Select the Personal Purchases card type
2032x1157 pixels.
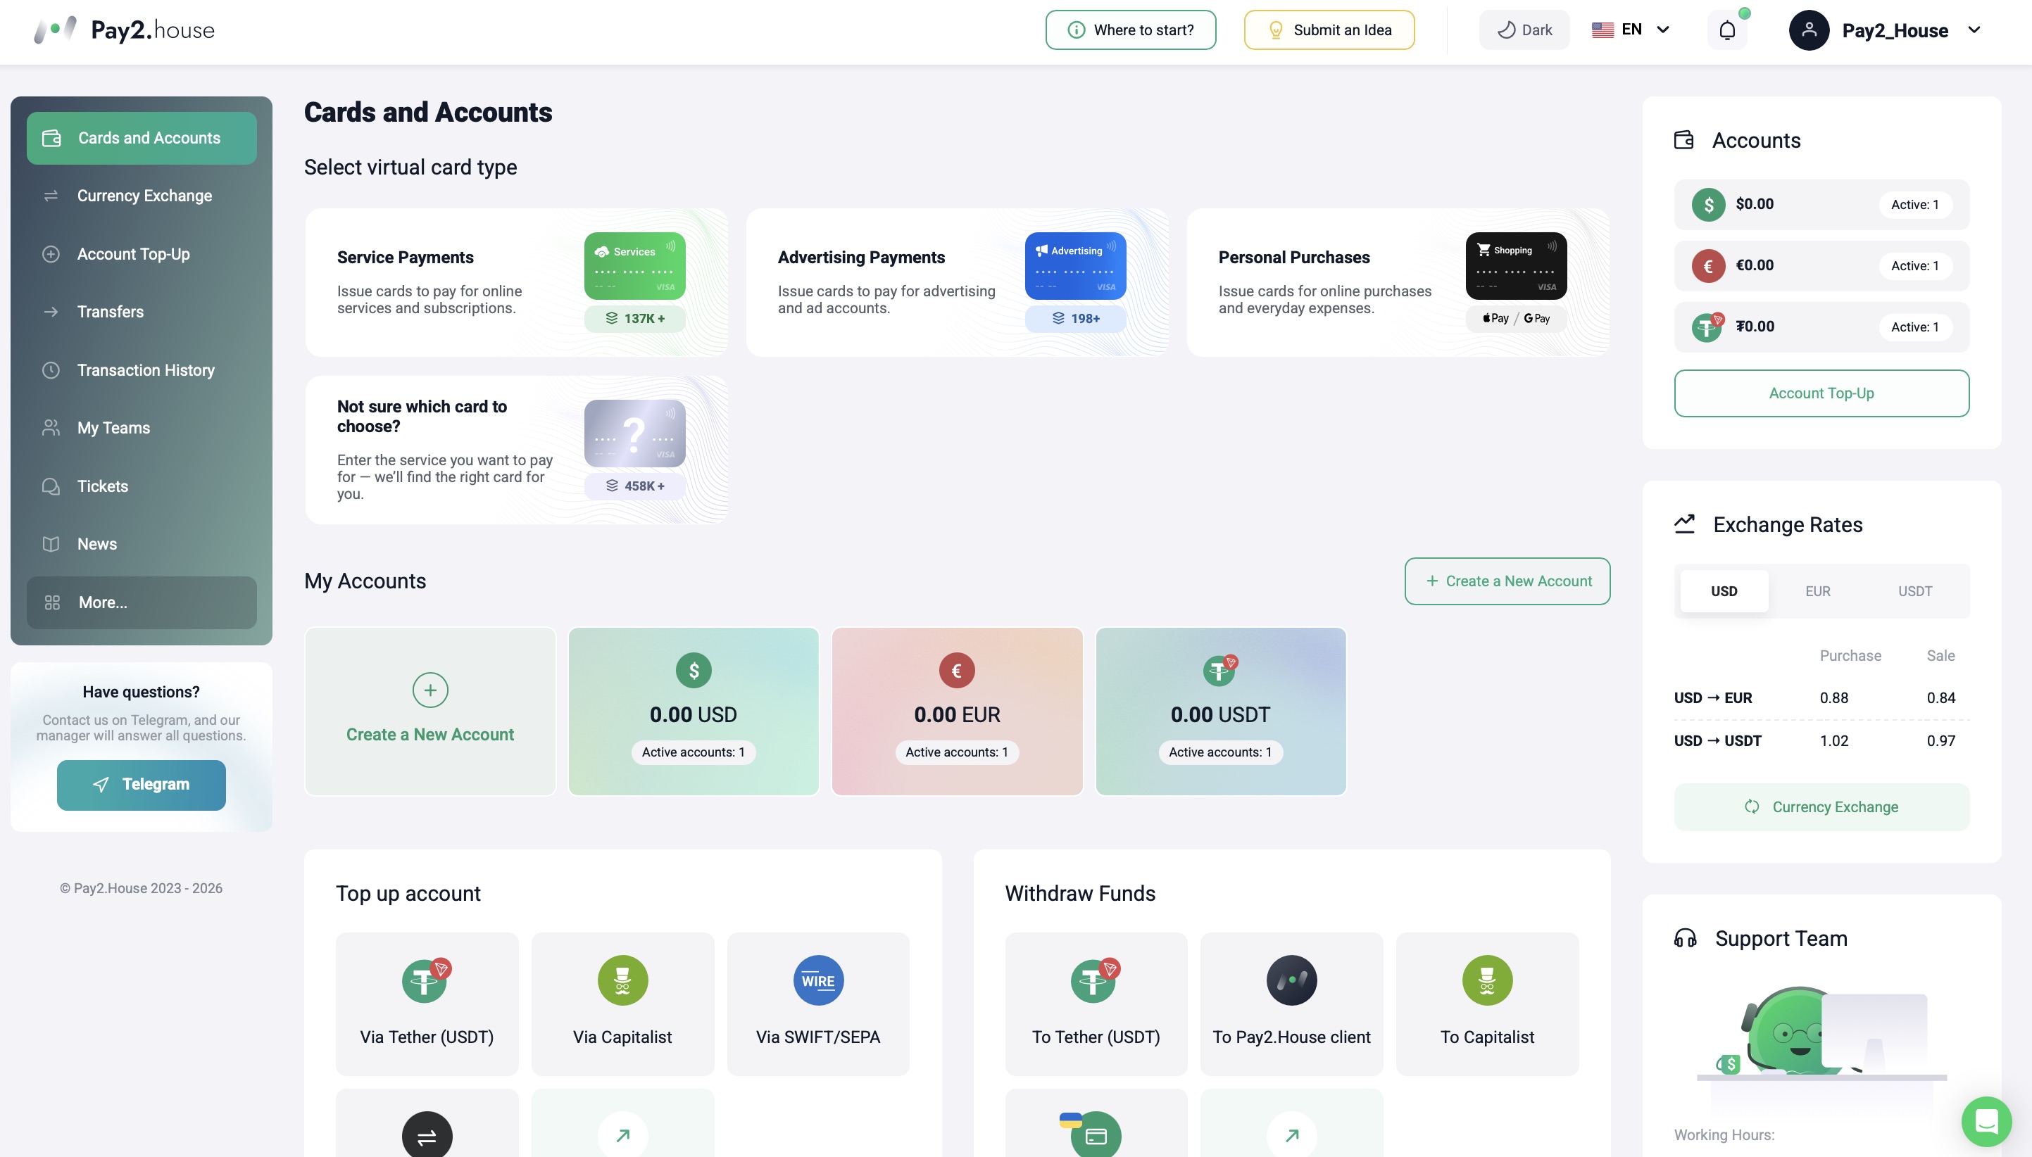point(1398,282)
